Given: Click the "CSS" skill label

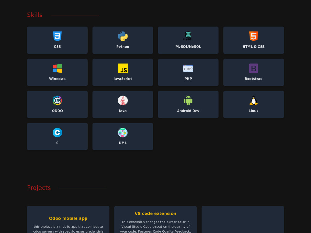Looking at the screenshot, I should [57, 47].
